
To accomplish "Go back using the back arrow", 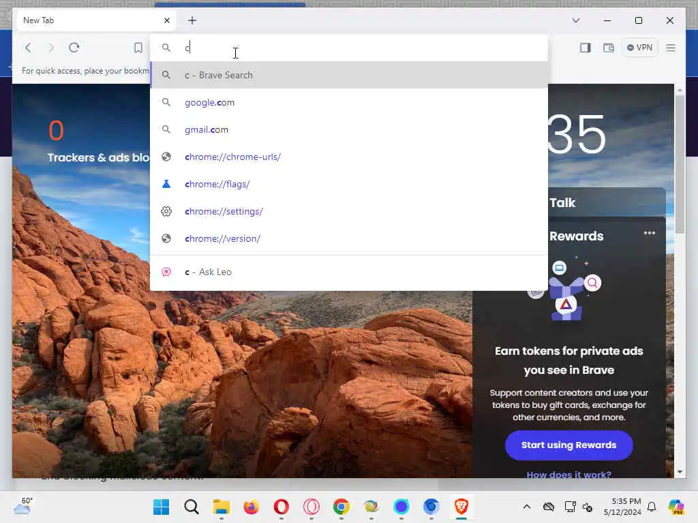I will pyautogui.click(x=28, y=48).
